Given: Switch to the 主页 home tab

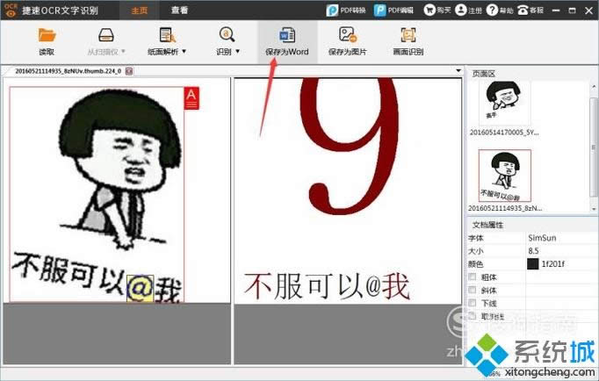Looking at the screenshot, I should tap(140, 11).
